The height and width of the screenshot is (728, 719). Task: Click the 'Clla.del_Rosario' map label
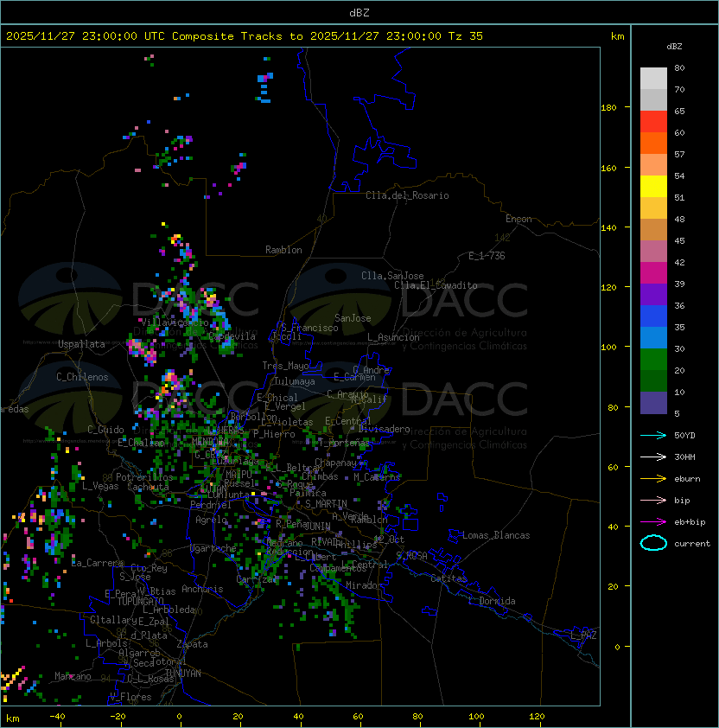click(407, 195)
